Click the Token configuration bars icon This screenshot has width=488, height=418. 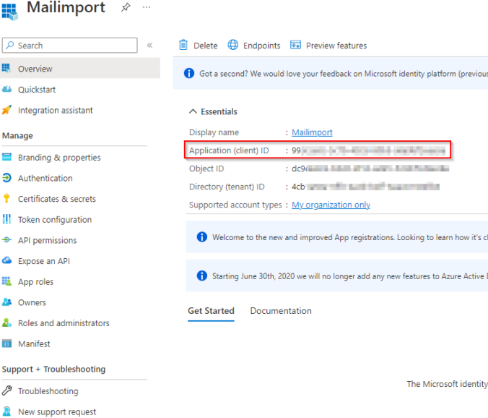coord(6,219)
